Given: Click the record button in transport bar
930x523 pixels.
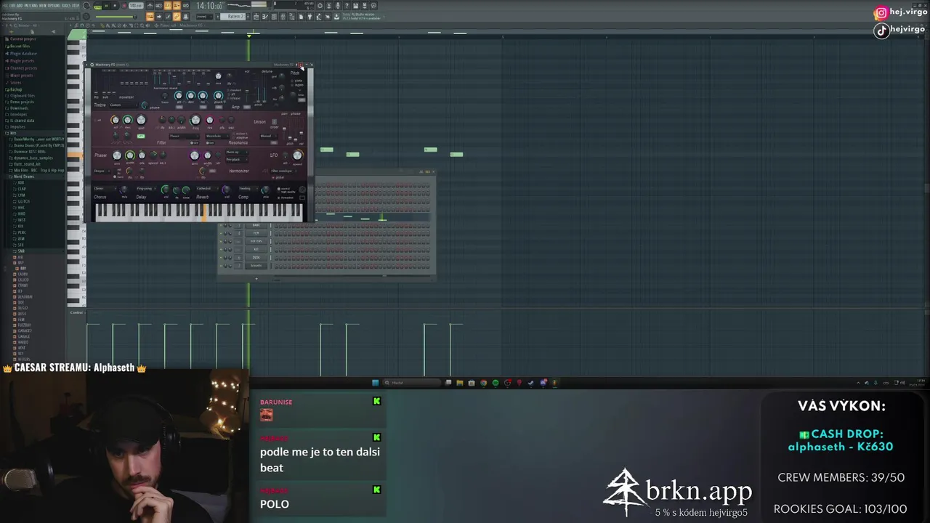Looking at the screenshot, I should pos(124,5).
